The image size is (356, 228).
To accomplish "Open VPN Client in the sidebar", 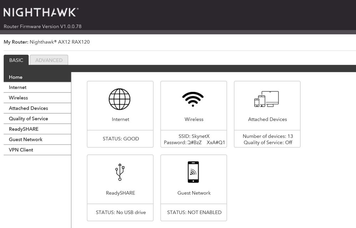I will pyautogui.click(x=37, y=150).
